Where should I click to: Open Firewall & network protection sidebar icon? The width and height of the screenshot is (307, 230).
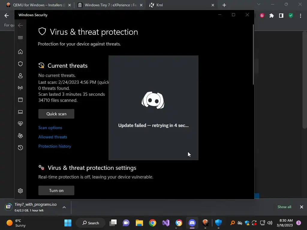(x=20, y=88)
